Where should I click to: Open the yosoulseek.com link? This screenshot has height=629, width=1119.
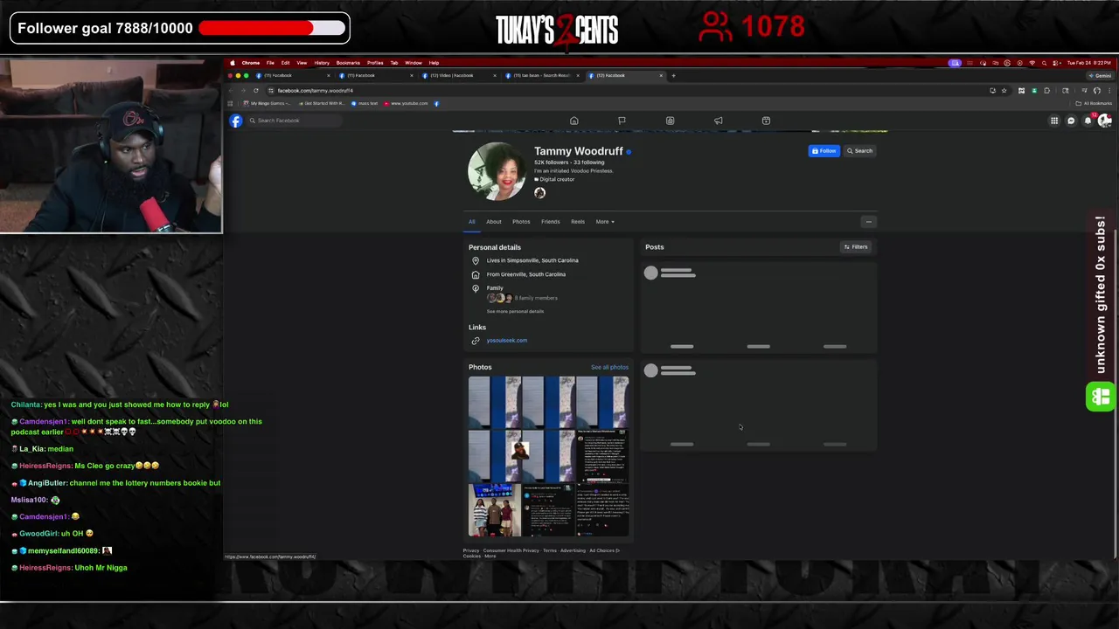[x=507, y=341]
